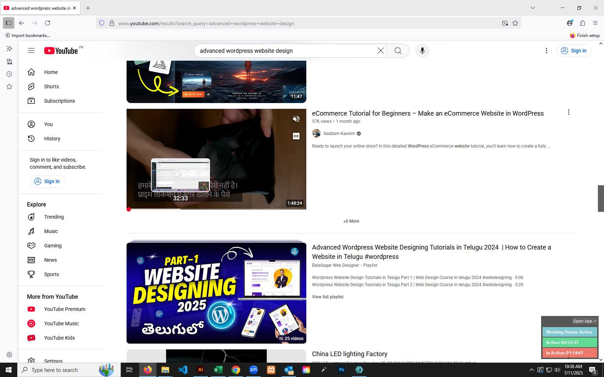Click Import bookmarks
Viewport: 604px width, 377px height.
27,36
